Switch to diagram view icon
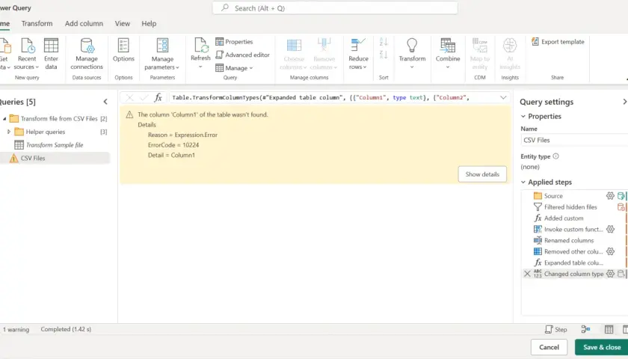Viewport: 628px width, 359px height. [x=585, y=329]
